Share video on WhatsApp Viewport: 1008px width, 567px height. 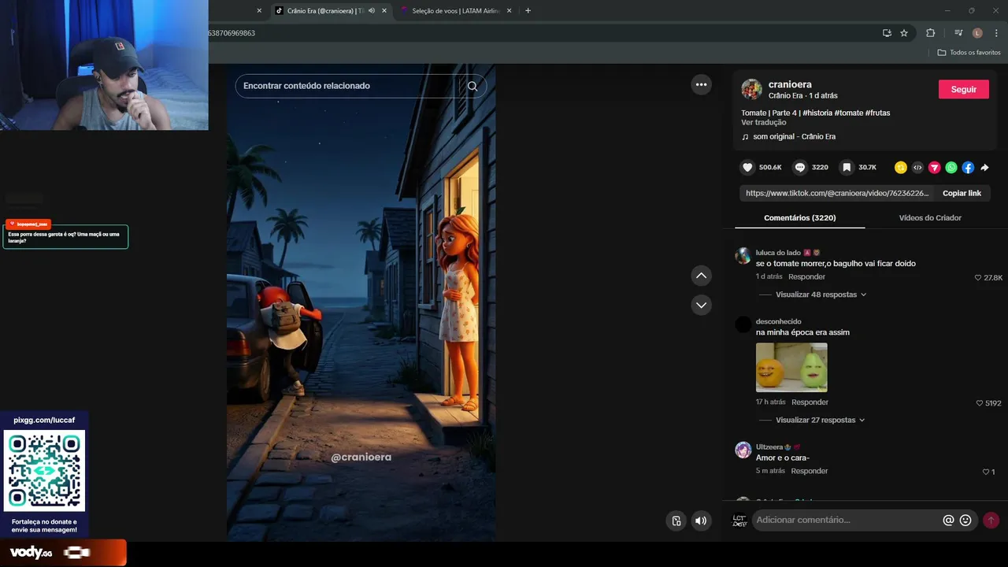(x=951, y=168)
